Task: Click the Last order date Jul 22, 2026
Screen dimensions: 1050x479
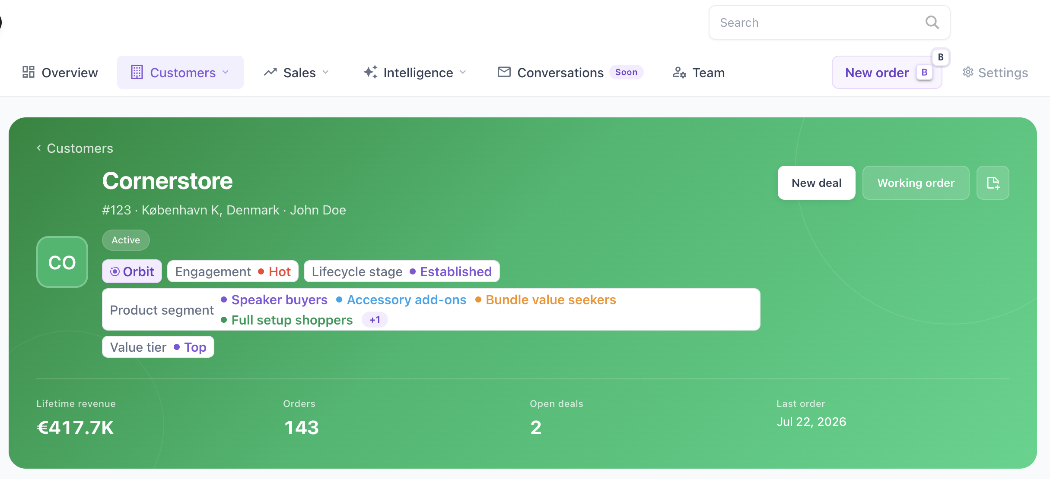Action: 811,422
